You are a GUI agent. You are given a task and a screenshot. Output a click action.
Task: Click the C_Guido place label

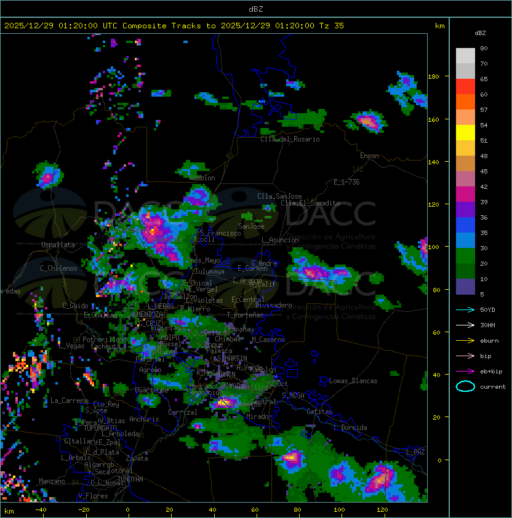pos(75,306)
